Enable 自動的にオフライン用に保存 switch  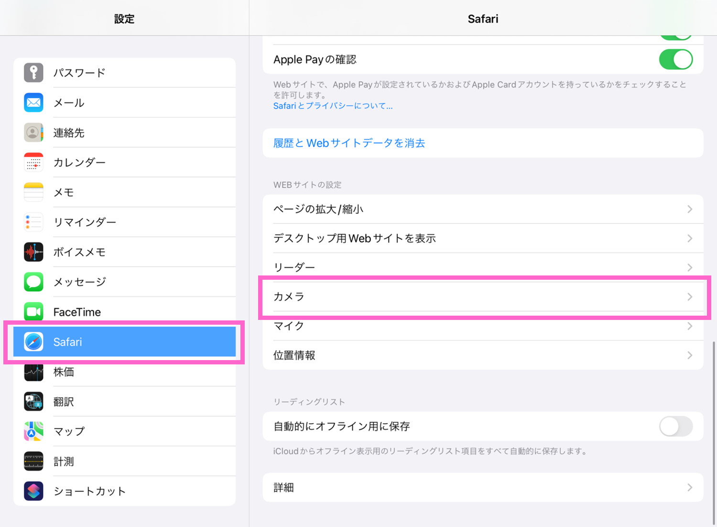(x=675, y=426)
